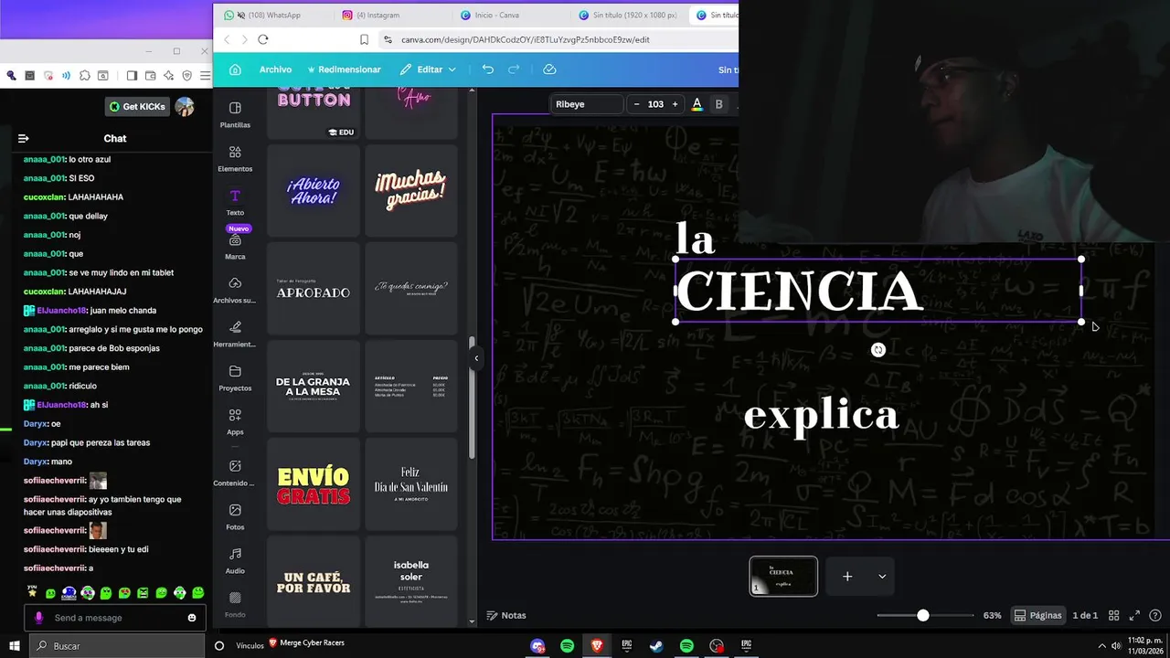Screen dimensions: 1170x658
Task: Choose UN CAFÉ, POR FAVOR template
Action: (314, 581)
